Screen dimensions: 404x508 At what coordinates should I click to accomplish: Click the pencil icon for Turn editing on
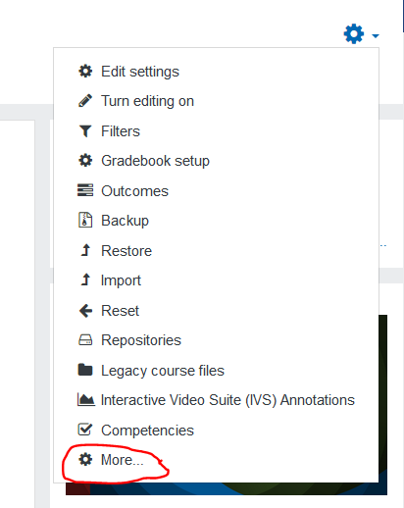click(85, 101)
